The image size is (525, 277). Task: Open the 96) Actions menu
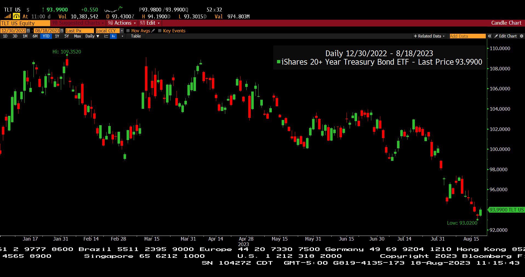[122, 23]
